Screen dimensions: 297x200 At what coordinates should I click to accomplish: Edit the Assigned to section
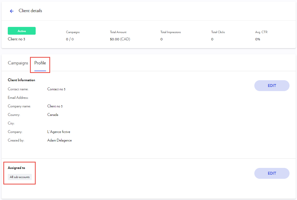coord(272,173)
